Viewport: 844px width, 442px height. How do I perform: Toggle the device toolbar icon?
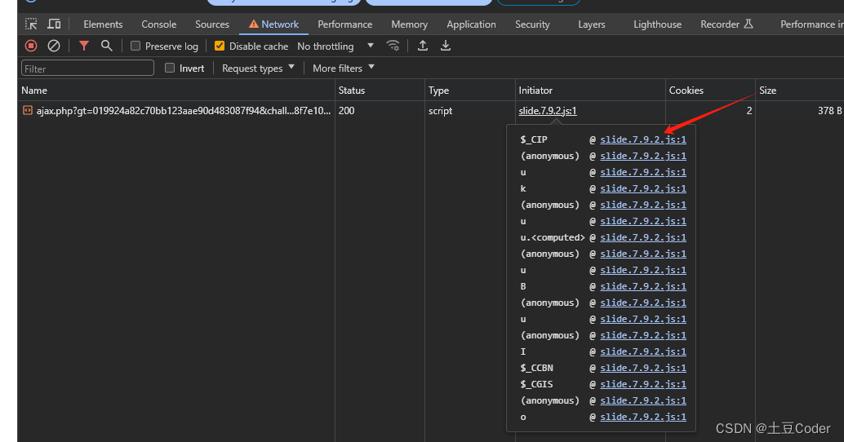(54, 24)
